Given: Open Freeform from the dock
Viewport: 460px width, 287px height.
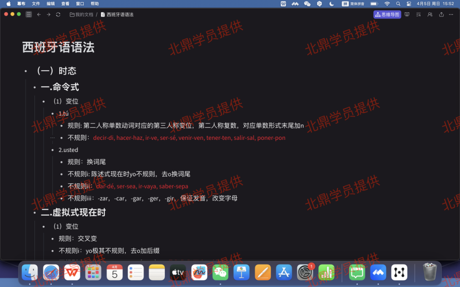Looking at the screenshot, I should (x=199, y=273).
